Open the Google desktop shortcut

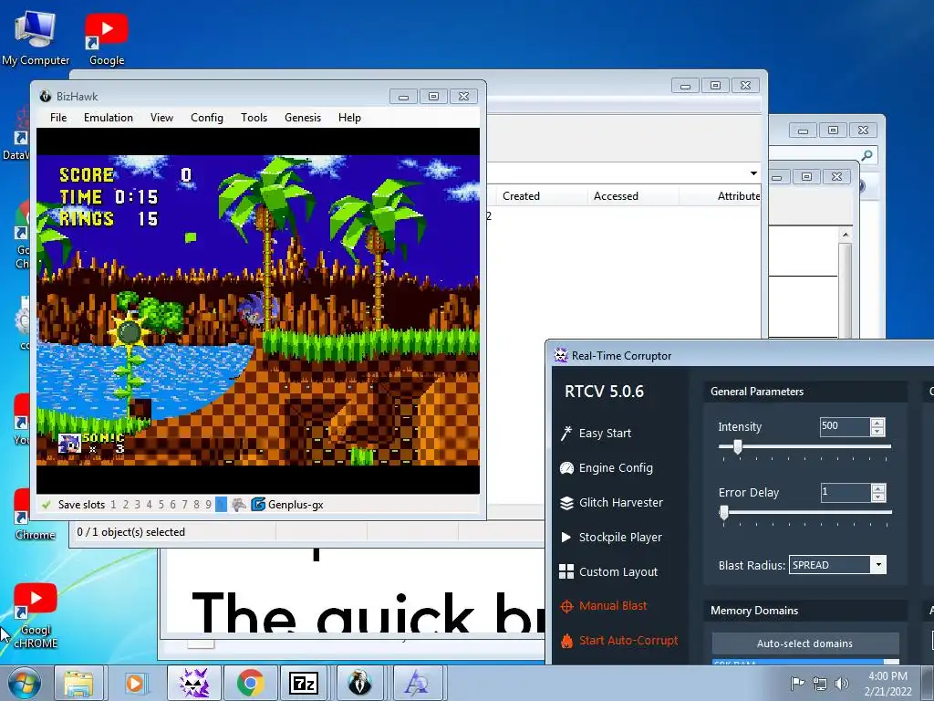pos(107,38)
